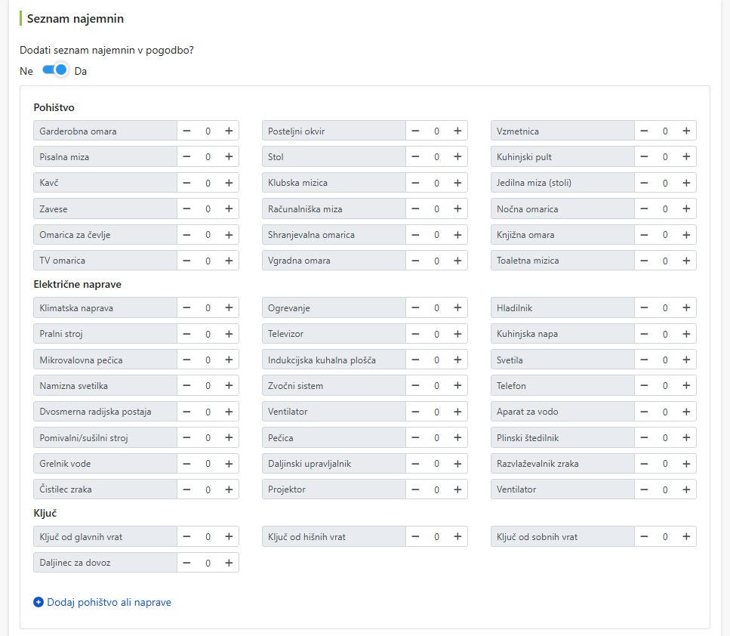Click plus icon for Pralni stroj
Screen dimensions: 730x636
[x=229, y=334]
